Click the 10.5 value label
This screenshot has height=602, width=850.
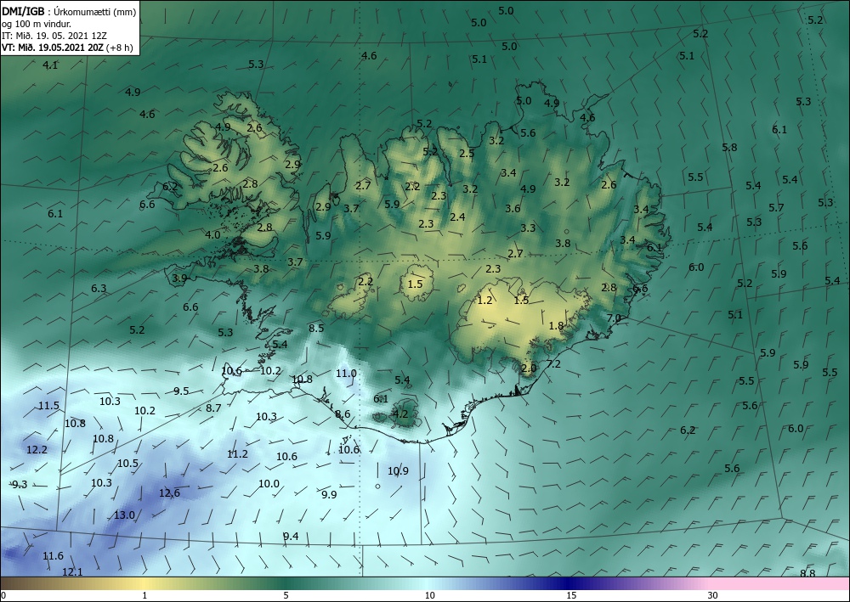(x=128, y=463)
